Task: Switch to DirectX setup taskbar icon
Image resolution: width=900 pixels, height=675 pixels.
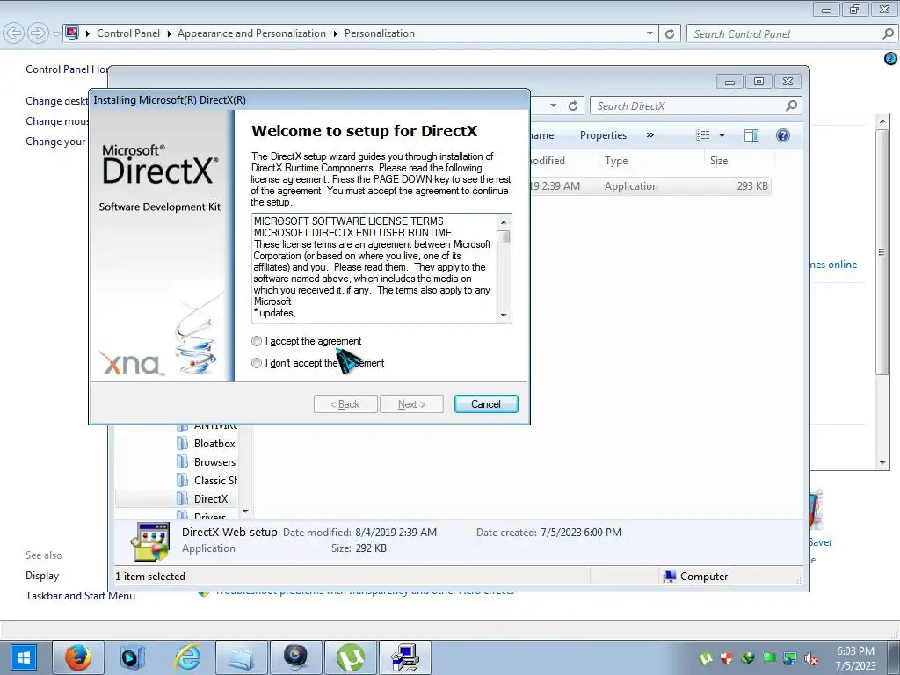Action: tap(405, 657)
